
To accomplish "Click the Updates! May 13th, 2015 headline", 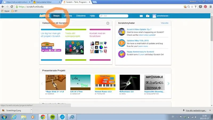I will tap(138, 41).
